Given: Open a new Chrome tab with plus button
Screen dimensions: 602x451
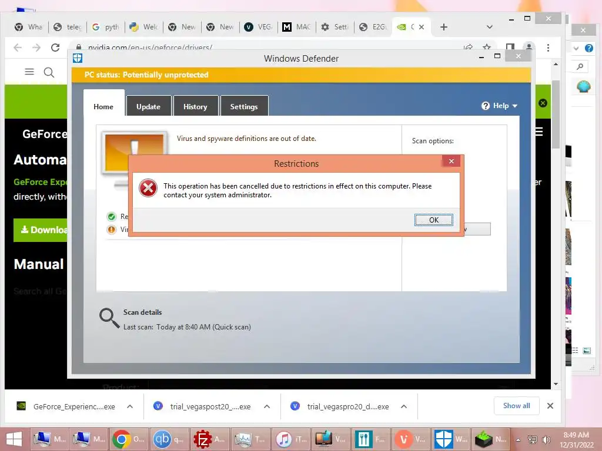Looking at the screenshot, I should 444,27.
